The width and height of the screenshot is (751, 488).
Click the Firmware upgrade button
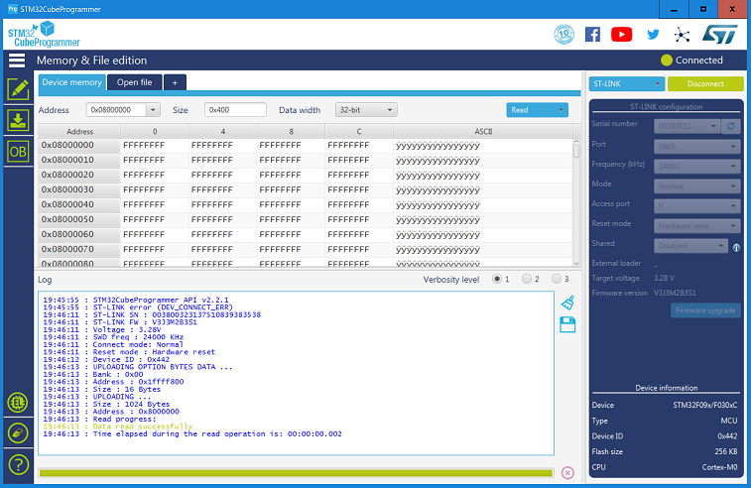coord(705,310)
